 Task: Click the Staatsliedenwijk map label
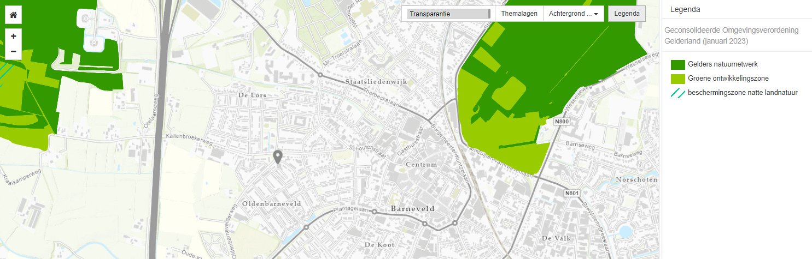click(x=376, y=81)
